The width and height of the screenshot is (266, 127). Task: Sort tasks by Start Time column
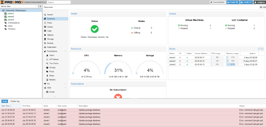(11, 106)
